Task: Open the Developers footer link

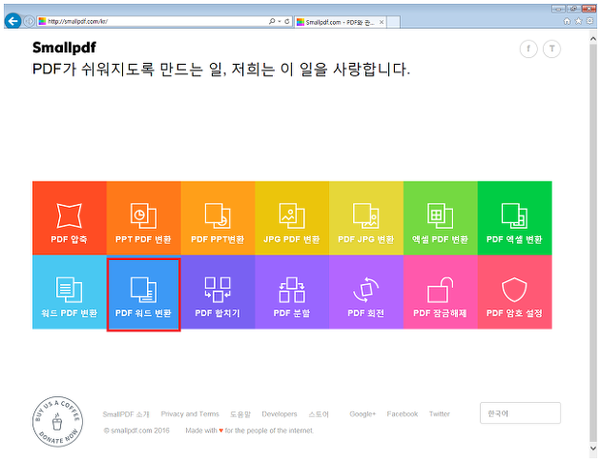Action: pos(280,414)
